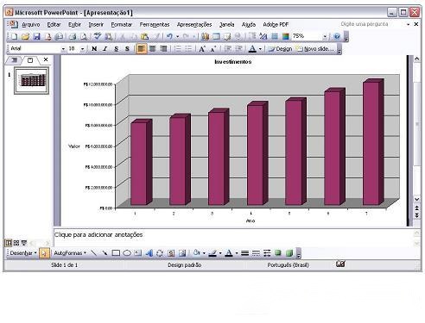
Task: Open line style options
Action: [244, 253]
